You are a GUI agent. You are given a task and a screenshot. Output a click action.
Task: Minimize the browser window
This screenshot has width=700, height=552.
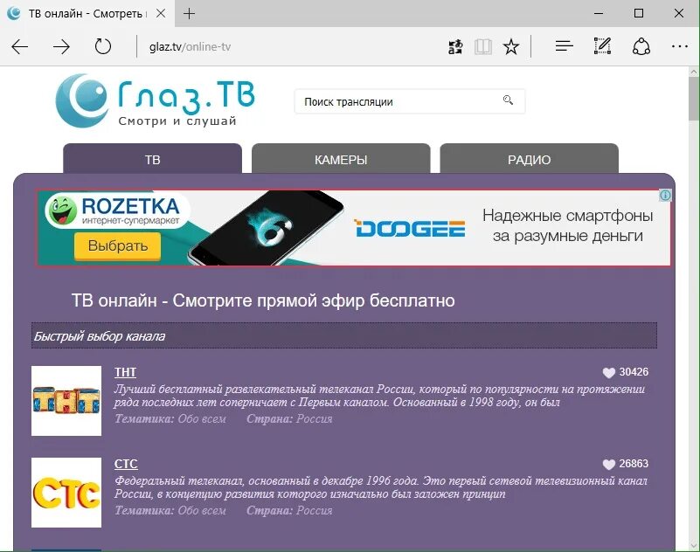[599, 13]
